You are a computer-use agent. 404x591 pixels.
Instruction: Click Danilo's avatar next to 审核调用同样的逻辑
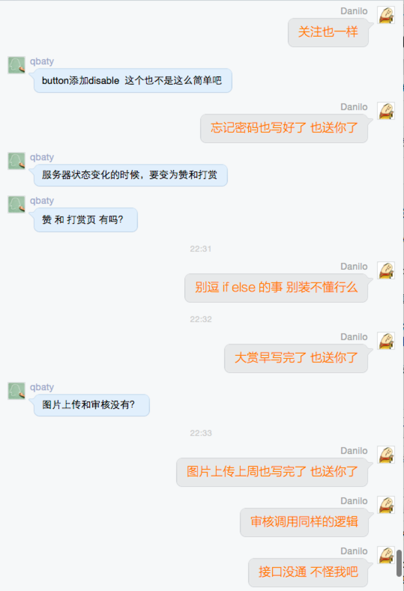click(386, 505)
